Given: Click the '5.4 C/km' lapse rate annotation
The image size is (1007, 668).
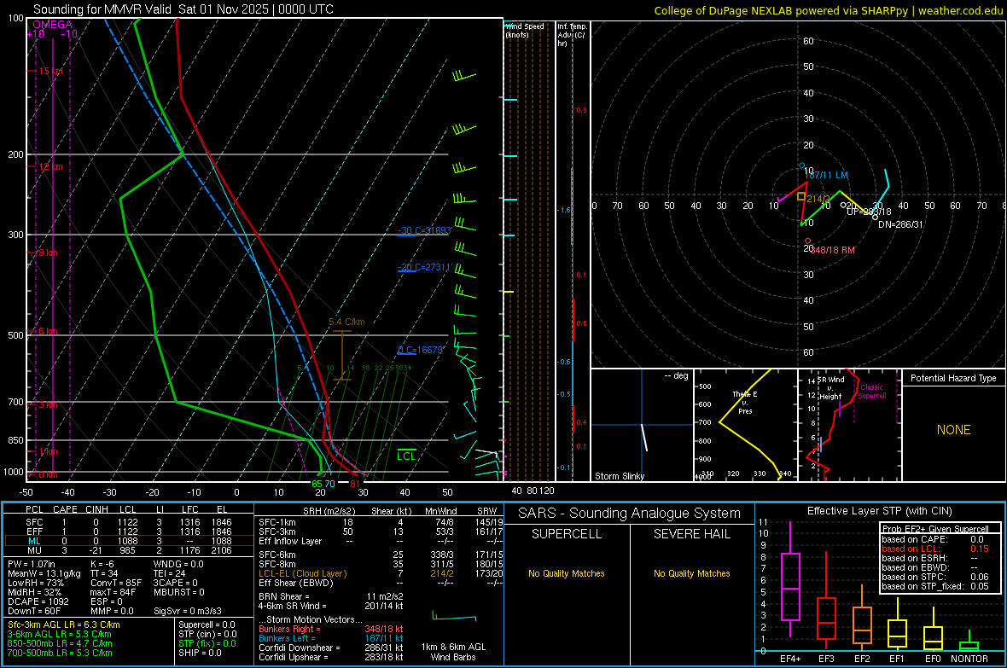Looking at the screenshot, I should click(346, 322).
